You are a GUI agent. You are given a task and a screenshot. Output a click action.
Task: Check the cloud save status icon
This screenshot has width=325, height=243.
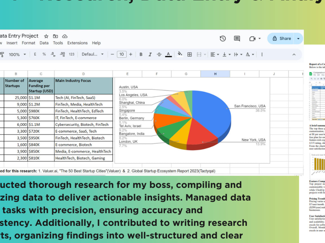tap(65, 36)
